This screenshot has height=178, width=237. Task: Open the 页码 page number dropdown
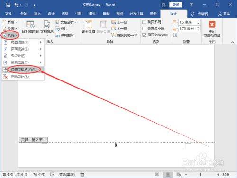pos(10,35)
